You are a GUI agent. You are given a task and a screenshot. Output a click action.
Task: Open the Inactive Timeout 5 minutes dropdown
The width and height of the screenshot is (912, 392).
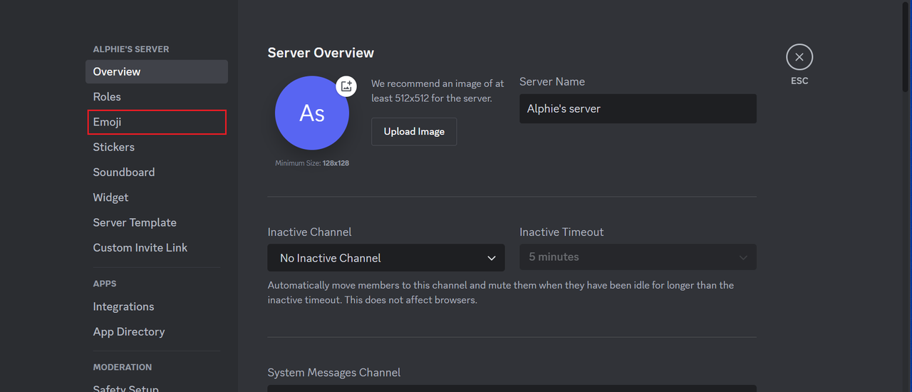pyautogui.click(x=638, y=257)
